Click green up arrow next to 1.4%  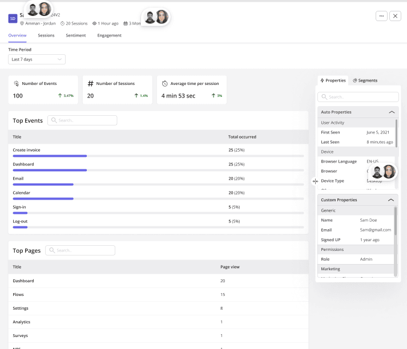pos(136,95)
